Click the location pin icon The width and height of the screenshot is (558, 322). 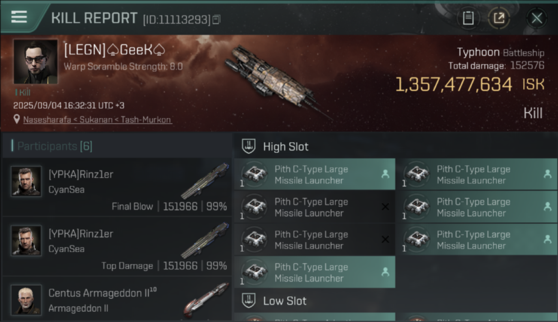click(x=17, y=119)
